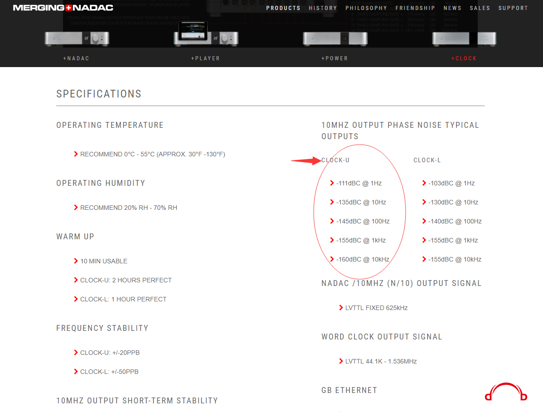The height and width of the screenshot is (412, 543).
Task: Open the Support menu item
Action: (513, 8)
